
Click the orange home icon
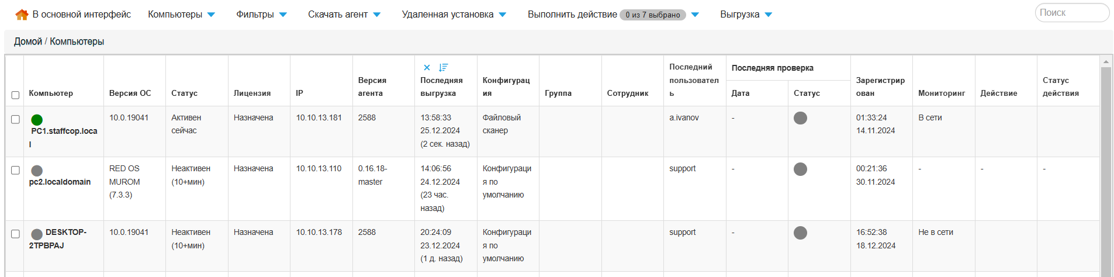[x=22, y=15]
